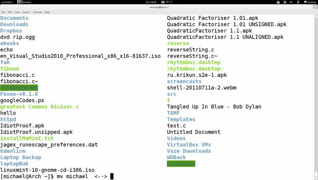Open the Activities overview
Screen dimensions: 318x180
coord(7,2)
